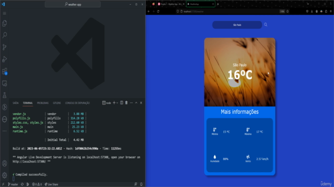Screen dimensions: 334x187
Task: Click the Mais informações heading
Action: (240, 112)
